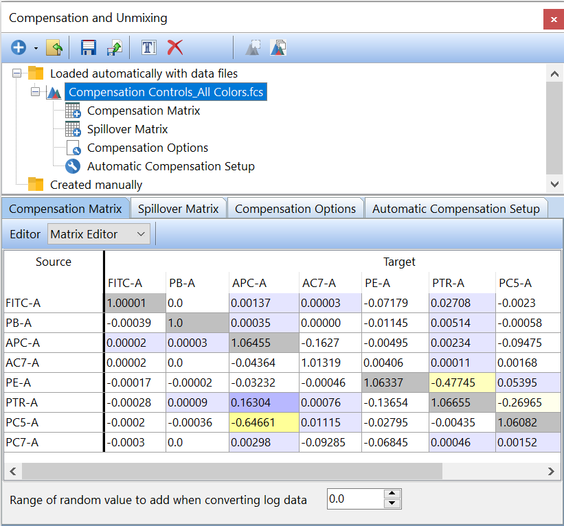Collapse the Compensation Controls_All Colors.fcs node

35,92
